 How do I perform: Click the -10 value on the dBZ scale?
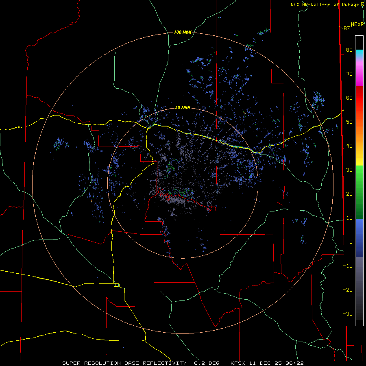348,266
